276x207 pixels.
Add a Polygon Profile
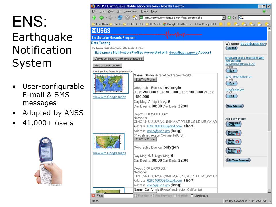[x=233, y=151]
